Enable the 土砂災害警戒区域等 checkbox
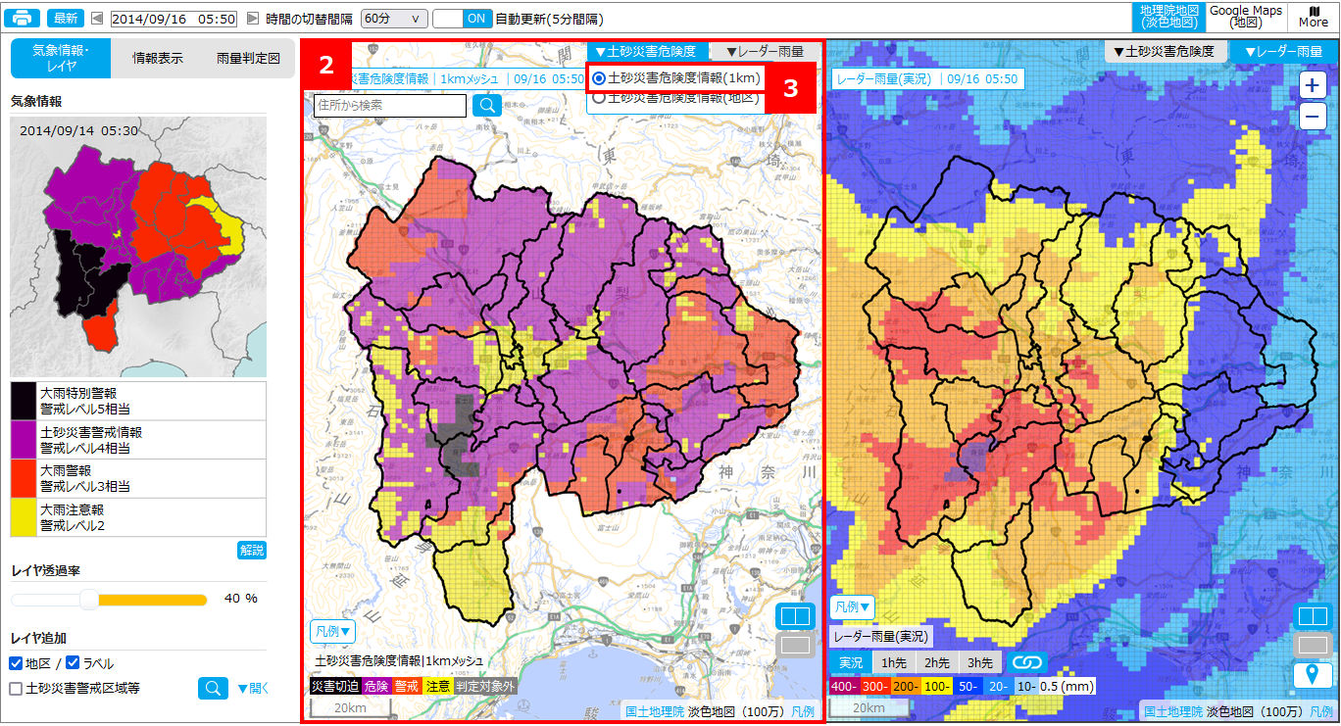Viewport: 1341px width, 726px height. [x=17, y=689]
